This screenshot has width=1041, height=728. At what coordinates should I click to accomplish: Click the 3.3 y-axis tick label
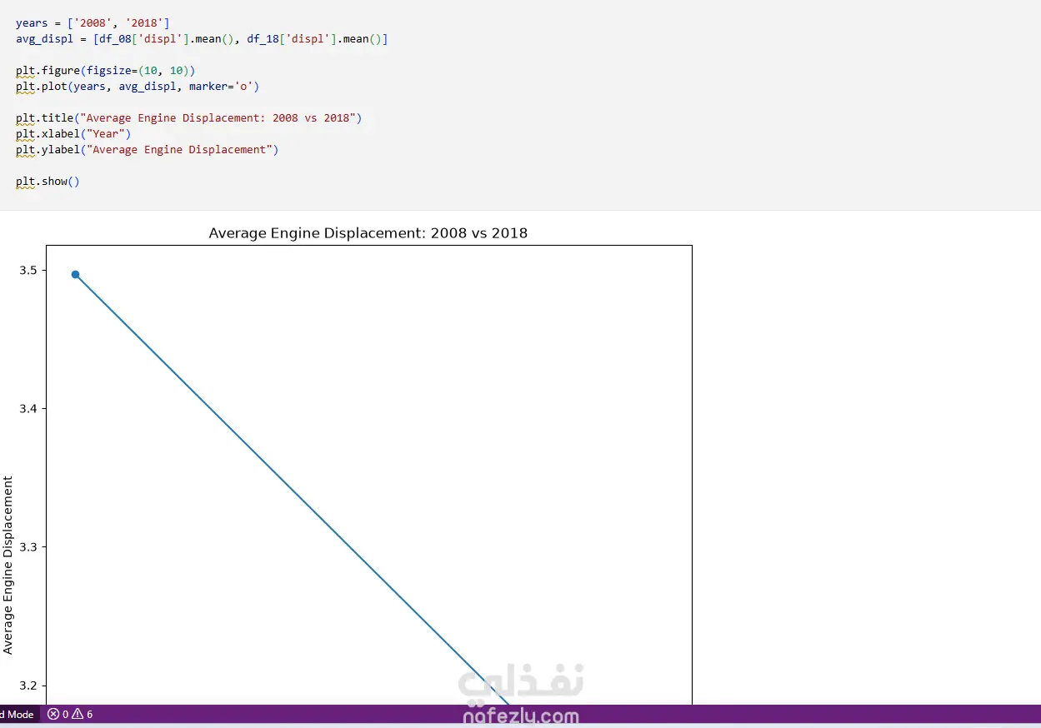coord(28,547)
